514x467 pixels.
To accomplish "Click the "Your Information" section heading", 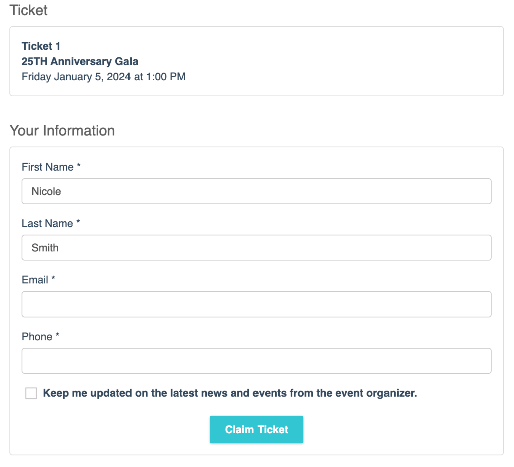I will (62, 131).
